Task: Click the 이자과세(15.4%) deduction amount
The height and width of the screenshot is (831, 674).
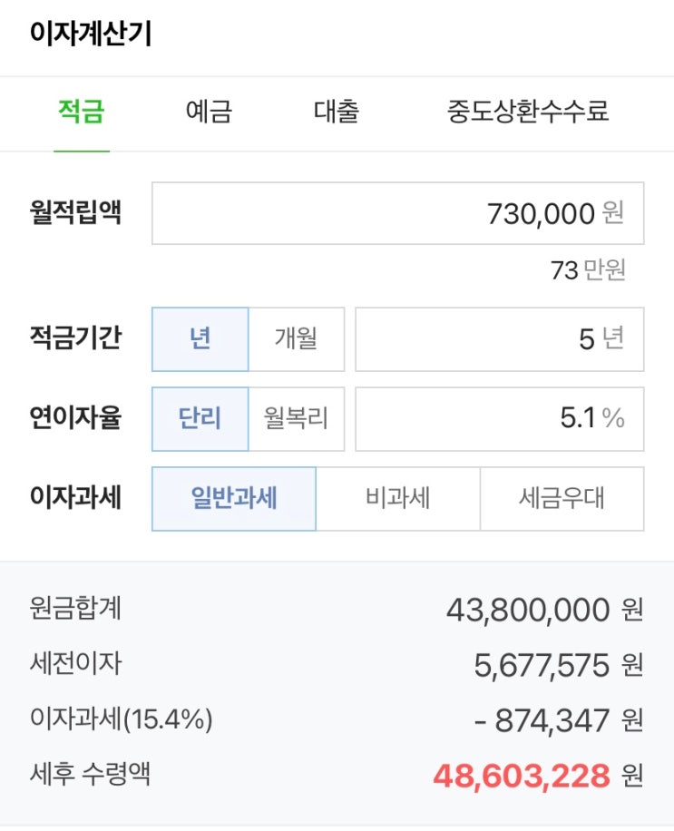Action: [x=559, y=720]
